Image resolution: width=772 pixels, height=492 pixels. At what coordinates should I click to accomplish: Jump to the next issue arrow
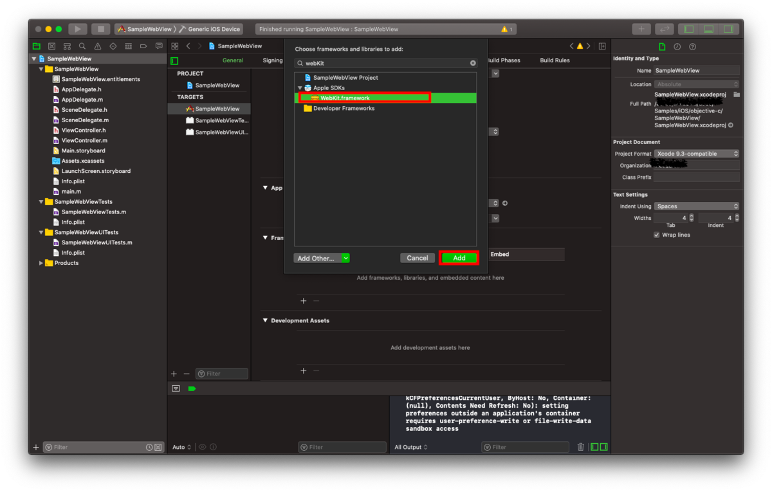(x=588, y=46)
